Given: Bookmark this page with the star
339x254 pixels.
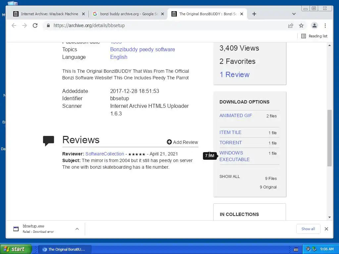Looking at the screenshot, I should pos(301,25).
